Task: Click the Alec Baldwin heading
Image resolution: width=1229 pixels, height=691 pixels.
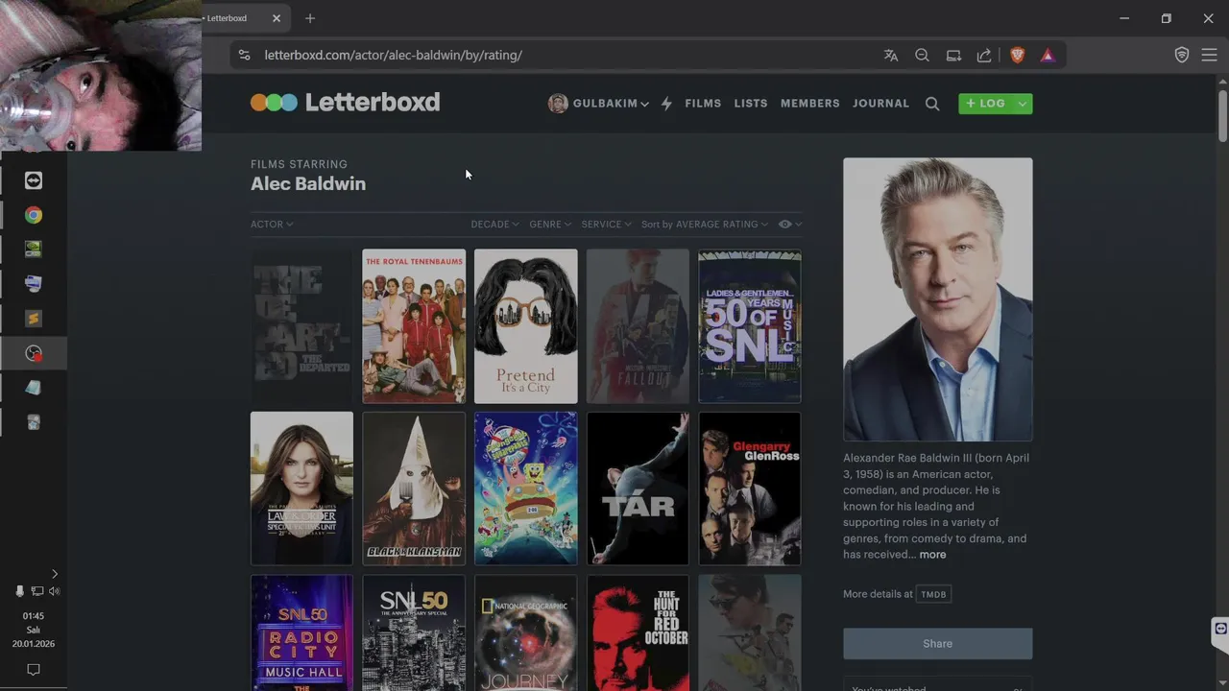Action: pyautogui.click(x=308, y=183)
